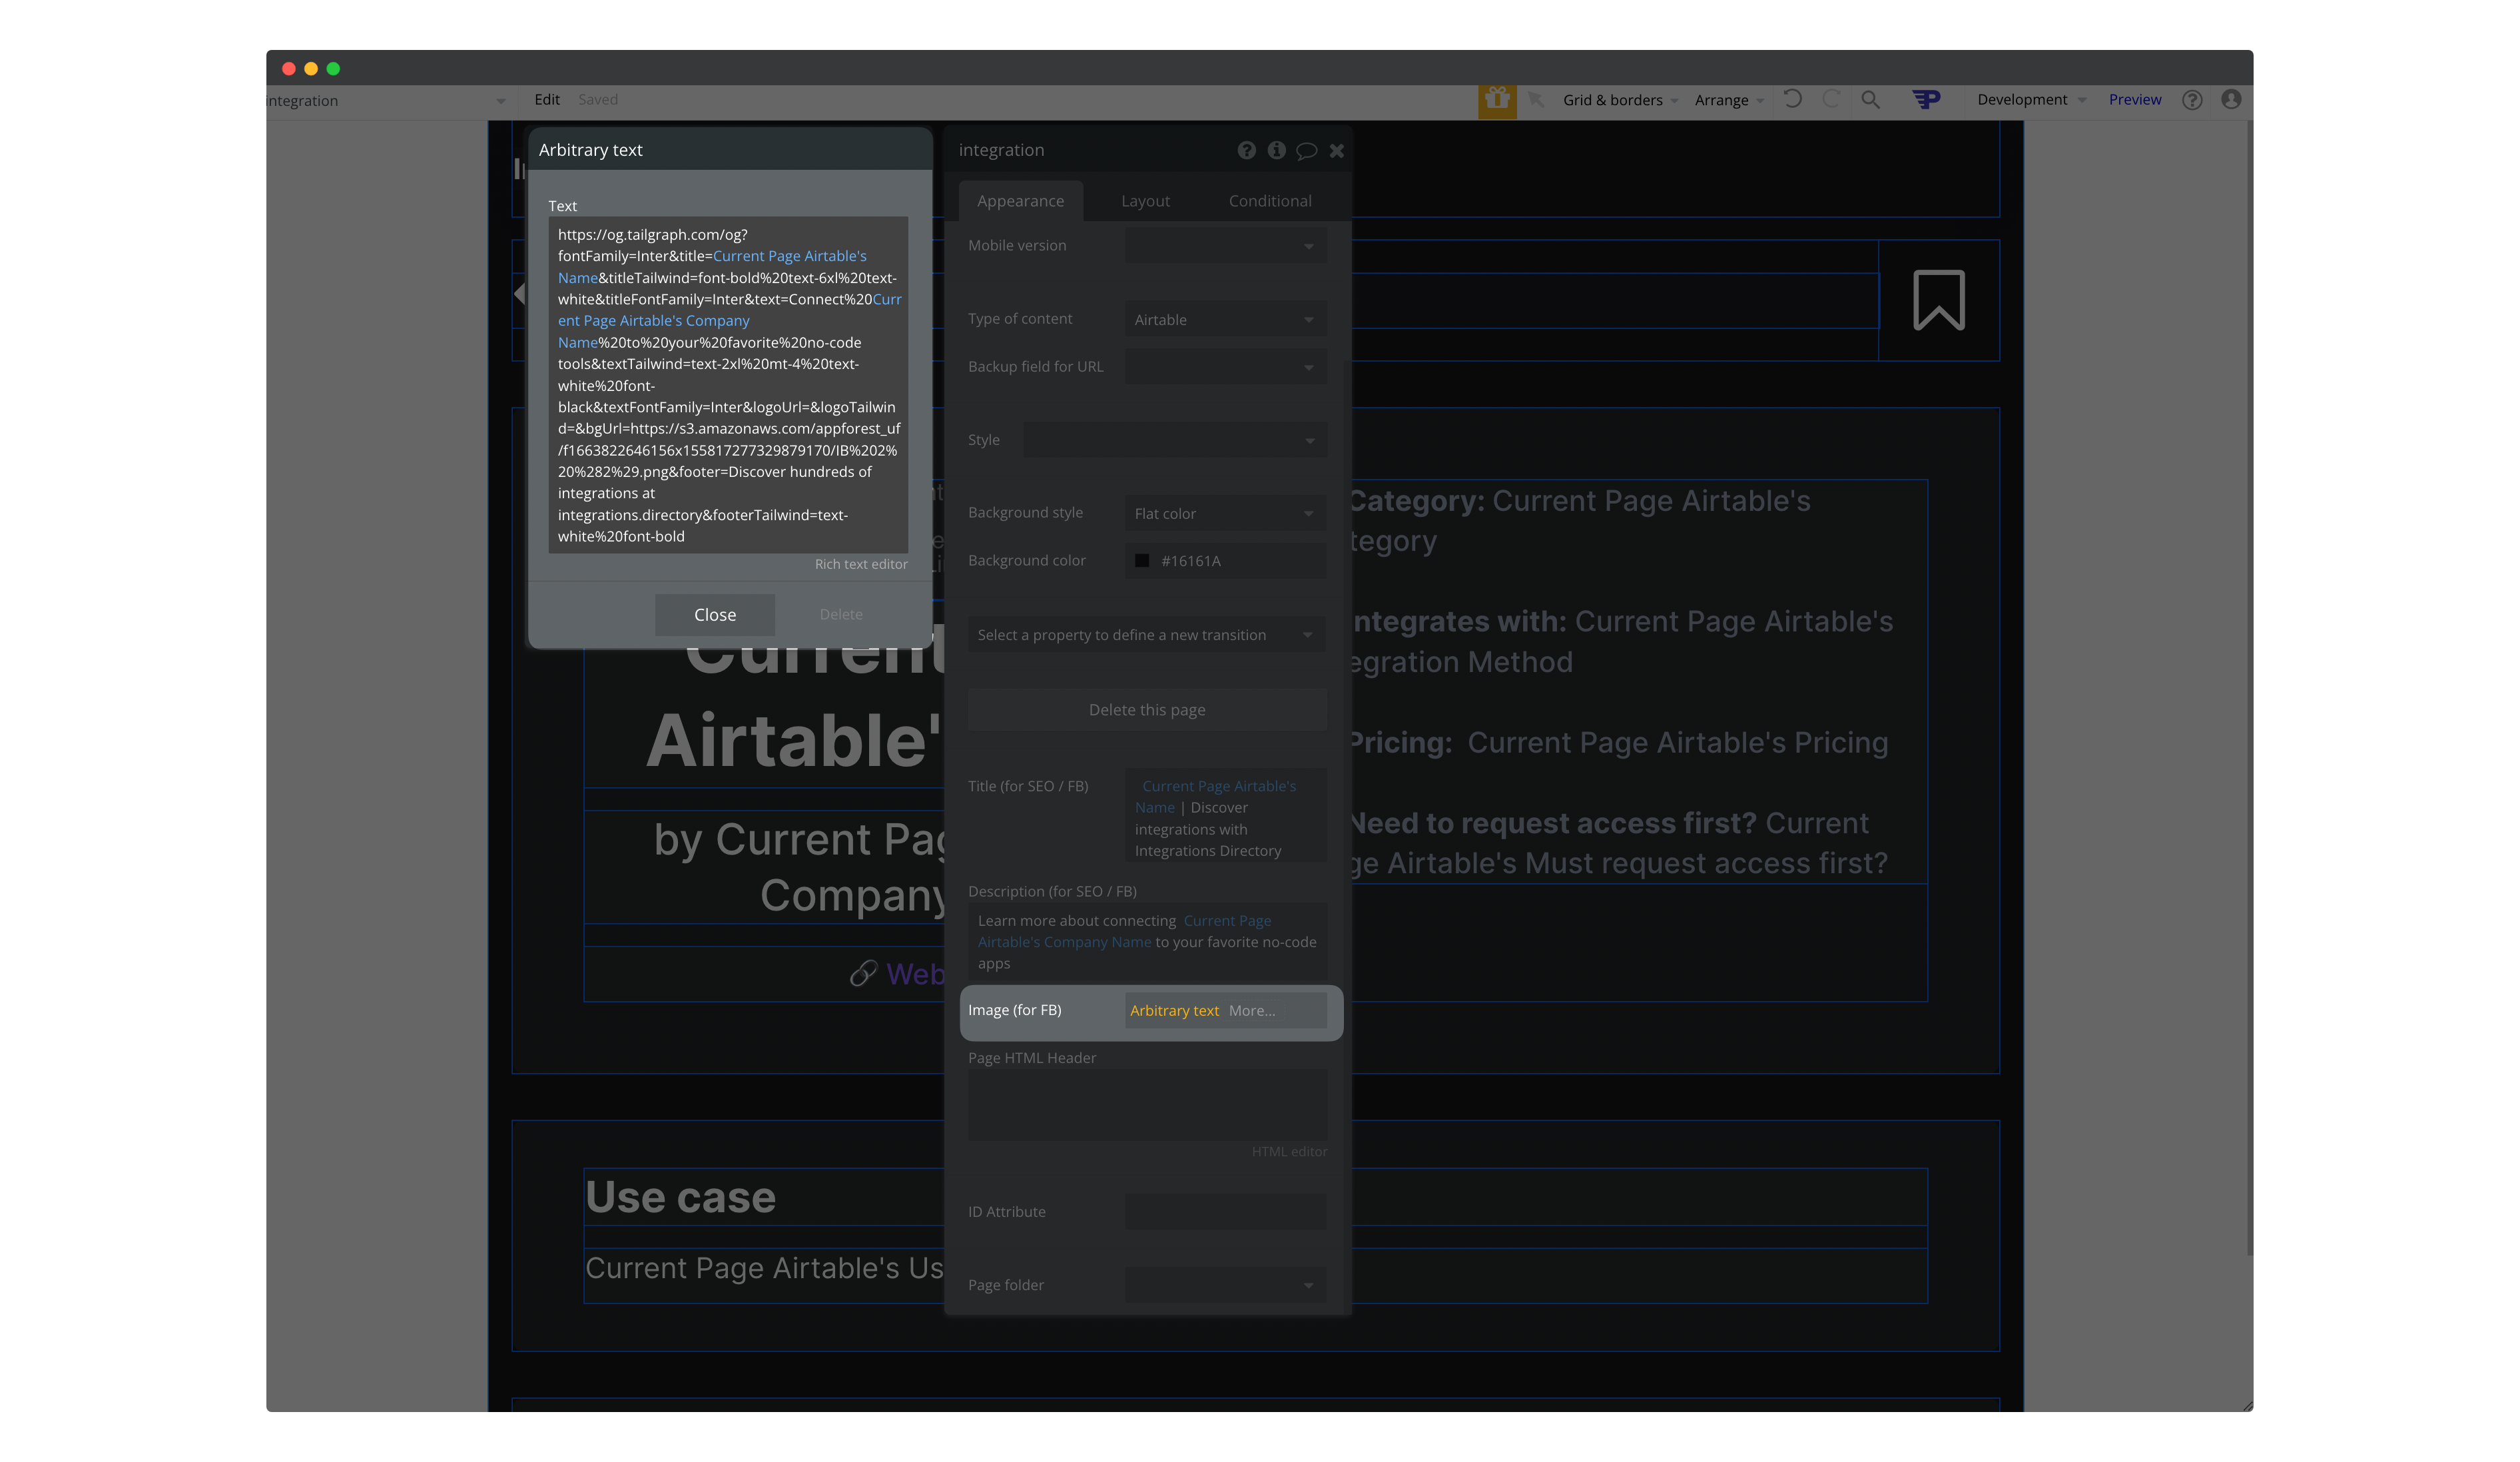This screenshot has width=2520, height=1462.
Task: Open the Rich text editor link
Action: pos(860,563)
